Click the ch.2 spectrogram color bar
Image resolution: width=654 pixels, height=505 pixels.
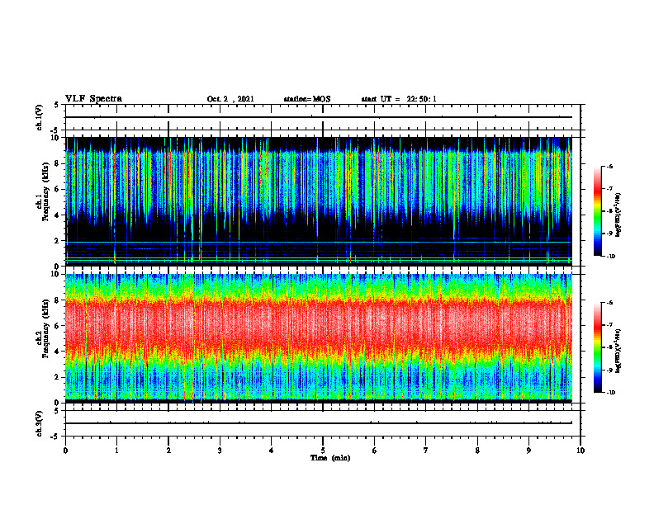click(597, 347)
